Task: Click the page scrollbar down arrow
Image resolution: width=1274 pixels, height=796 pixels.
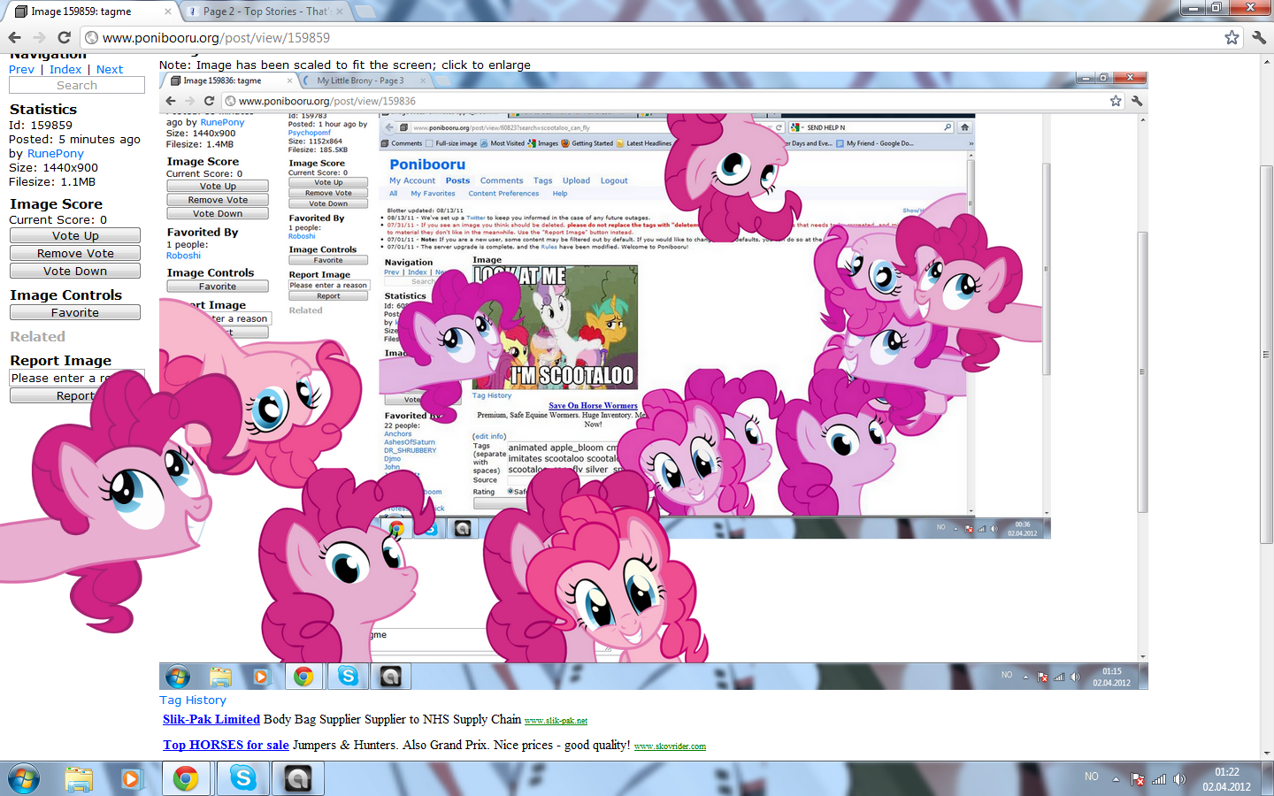Action: pyautogui.click(x=1267, y=753)
